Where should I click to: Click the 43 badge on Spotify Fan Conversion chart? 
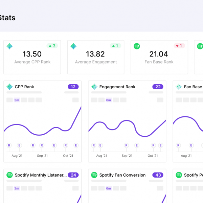[x=158, y=175]
